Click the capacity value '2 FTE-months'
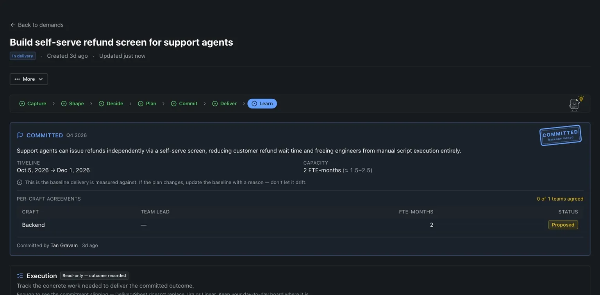The image size is (600, 295). coord(322,170)
